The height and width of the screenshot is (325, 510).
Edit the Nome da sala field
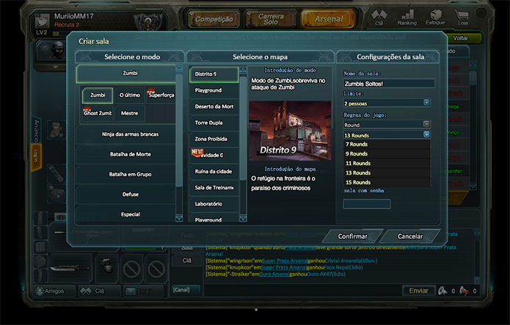tap(389, 84)
